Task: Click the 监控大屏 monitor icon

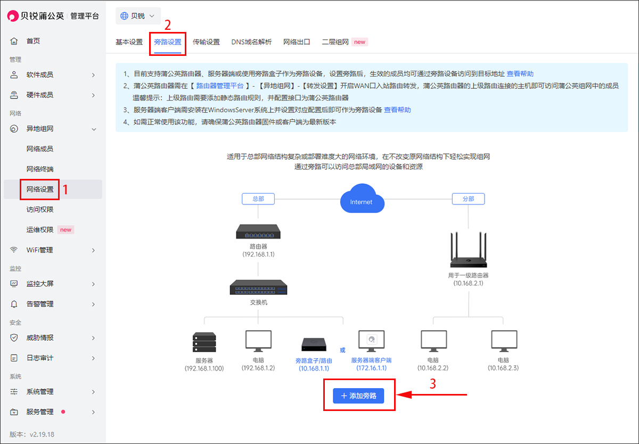Action: [14, 284]
